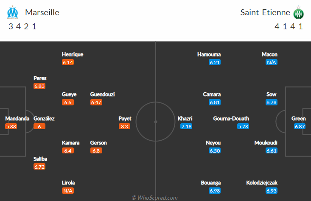
Task: Click Bouanga's 6.98 rating badge
Action: (215, 191)
